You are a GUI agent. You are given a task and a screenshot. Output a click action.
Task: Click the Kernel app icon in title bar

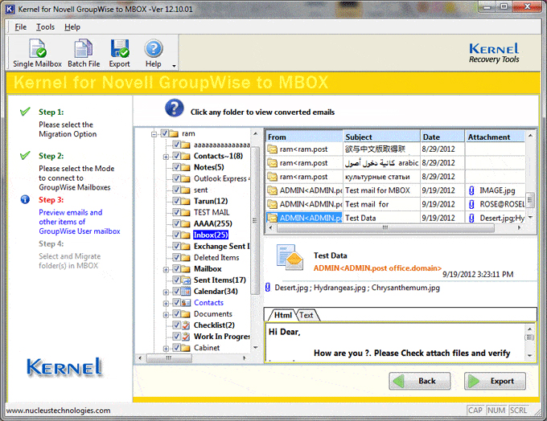[x=10, y=9]
